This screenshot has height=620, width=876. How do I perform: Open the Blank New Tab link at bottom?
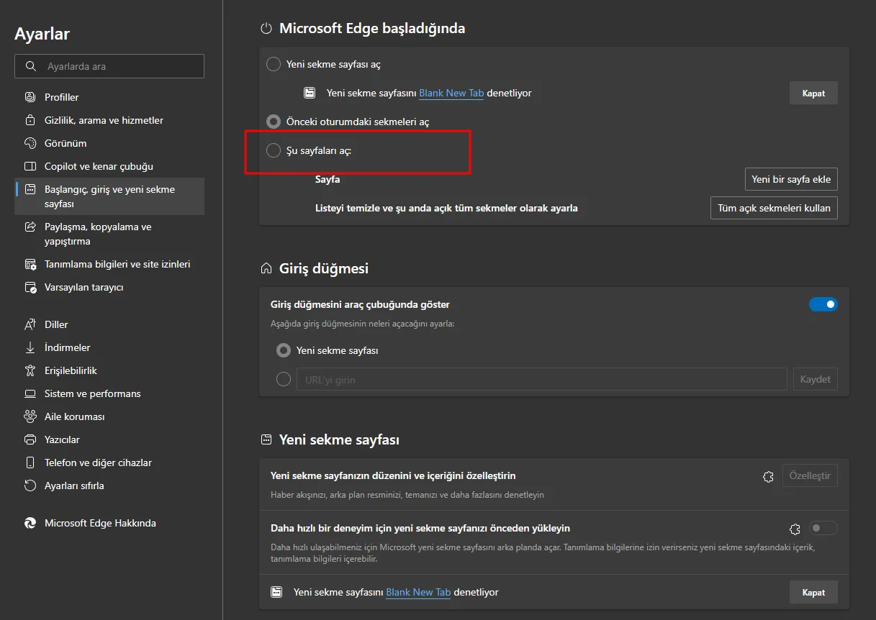click(x=418, y=592)
